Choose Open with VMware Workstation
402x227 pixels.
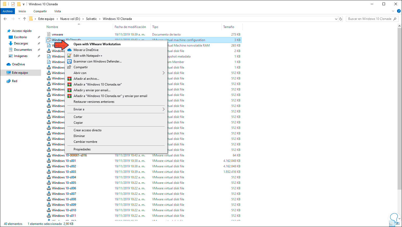tap(116, 44)
